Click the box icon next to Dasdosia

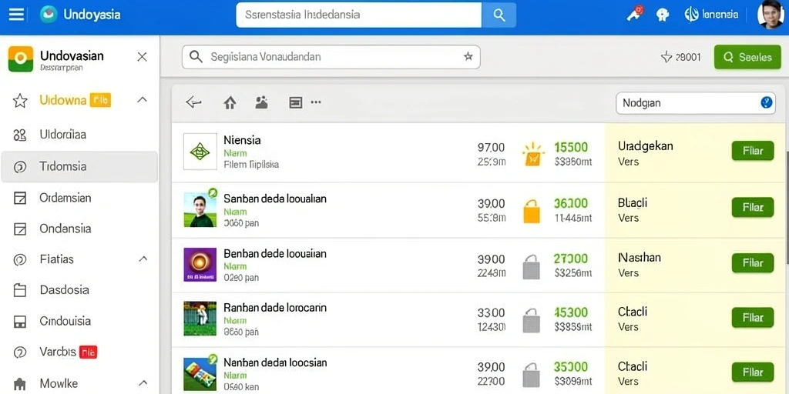click(19, 290)
